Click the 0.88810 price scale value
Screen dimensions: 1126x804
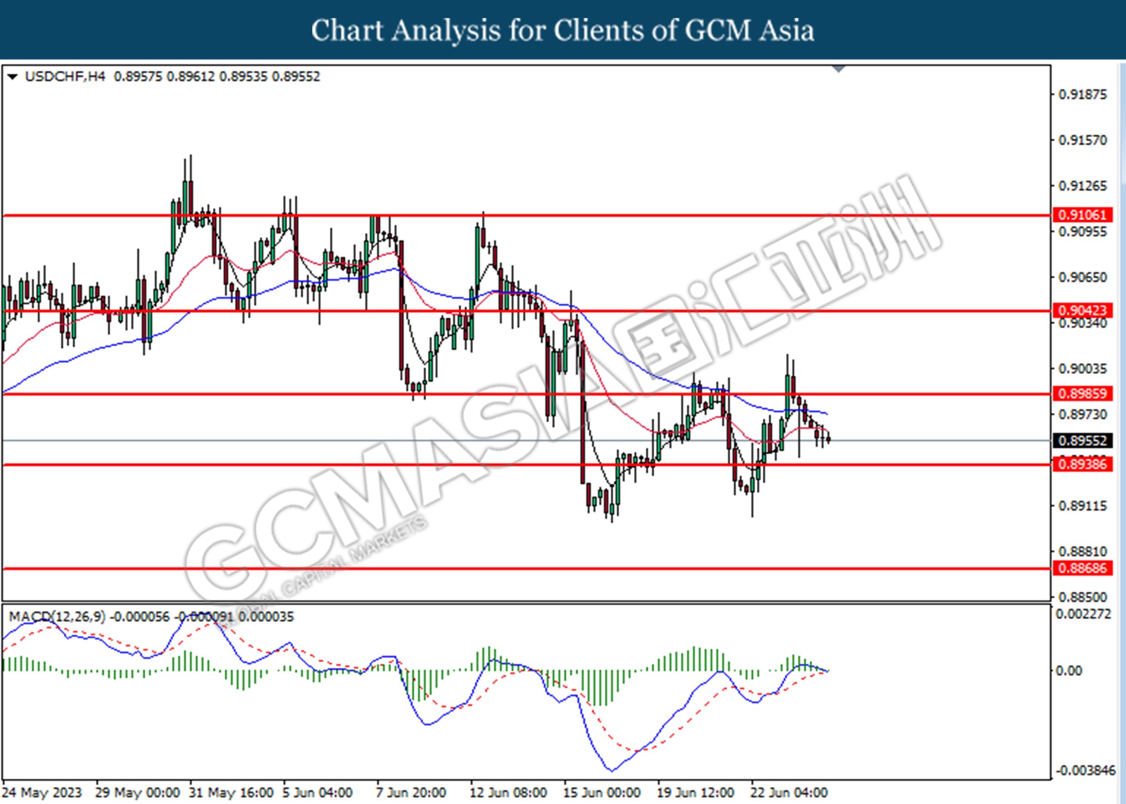[1083, 551]
